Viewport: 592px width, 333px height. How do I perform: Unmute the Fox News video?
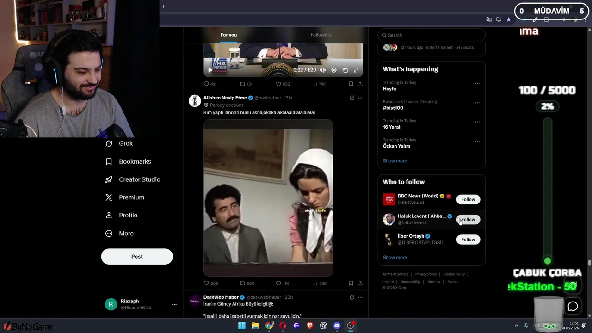point(323,70)
